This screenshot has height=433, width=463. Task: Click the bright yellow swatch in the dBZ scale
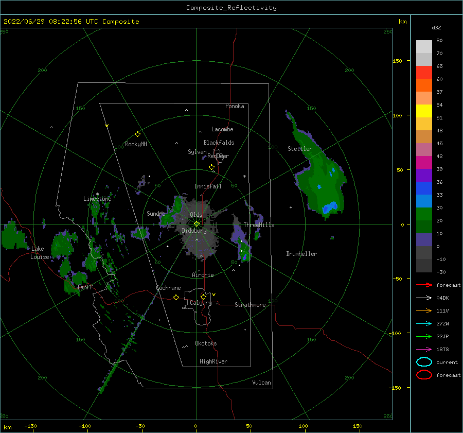[424, 111]
